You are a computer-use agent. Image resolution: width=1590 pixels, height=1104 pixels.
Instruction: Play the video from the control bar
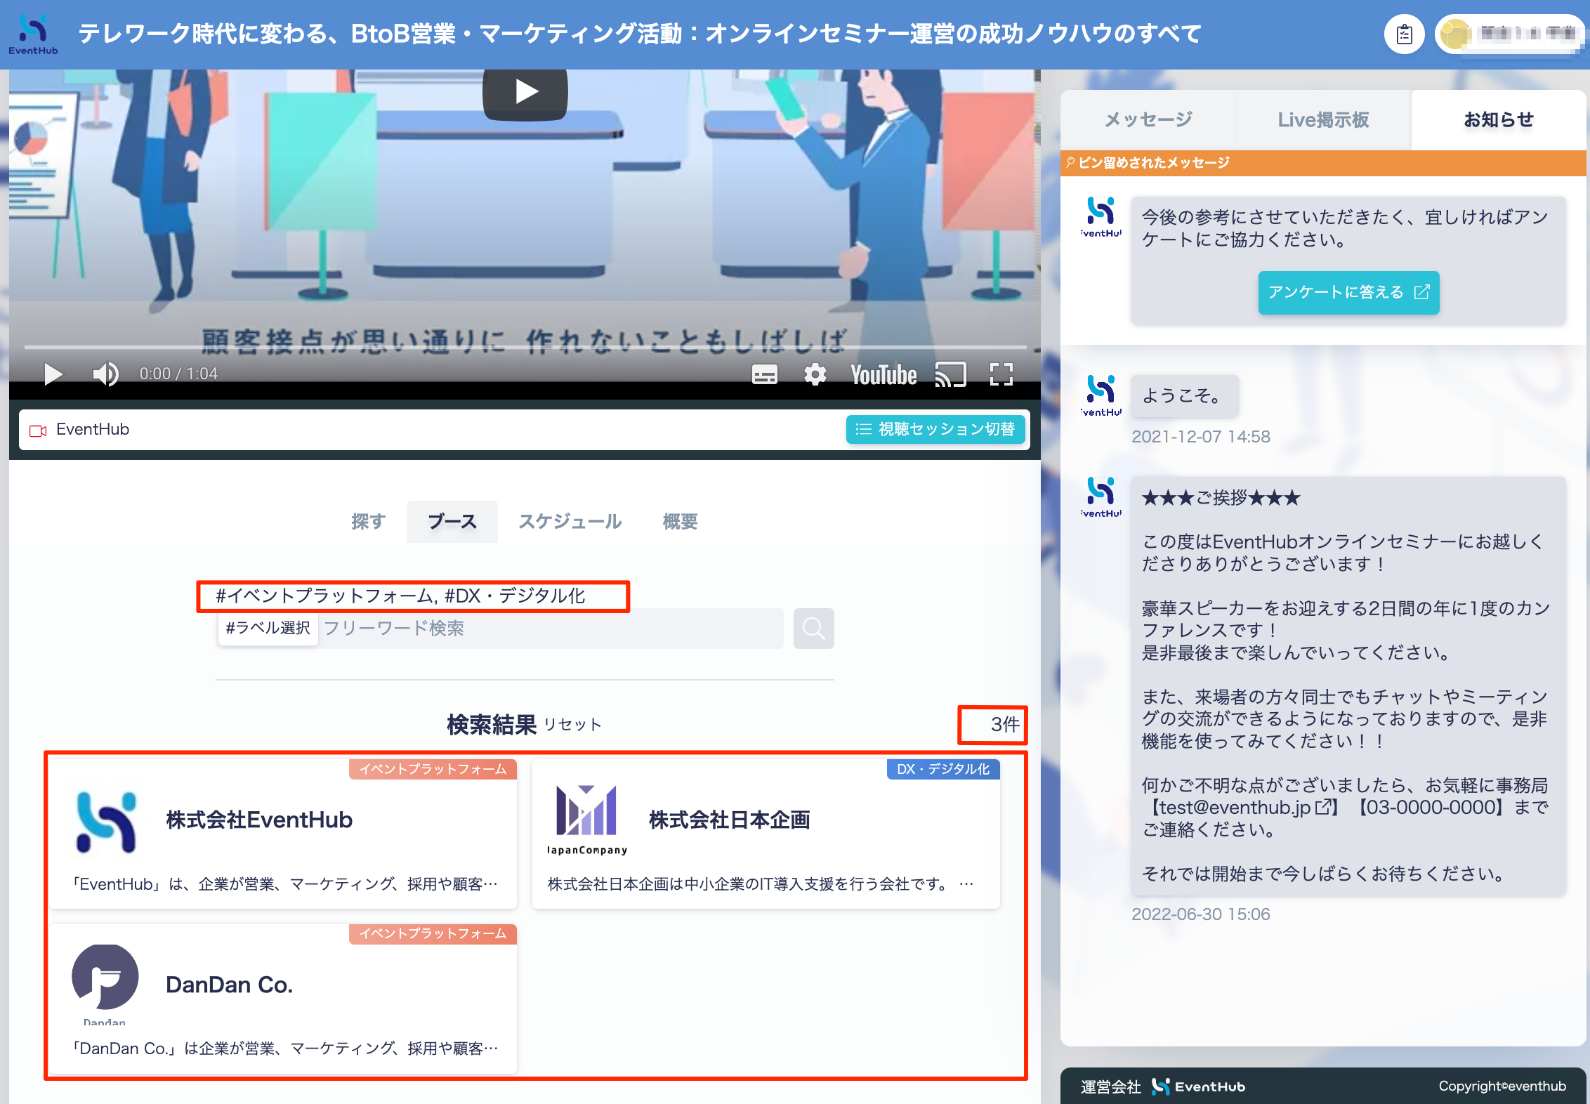point(53,374)
